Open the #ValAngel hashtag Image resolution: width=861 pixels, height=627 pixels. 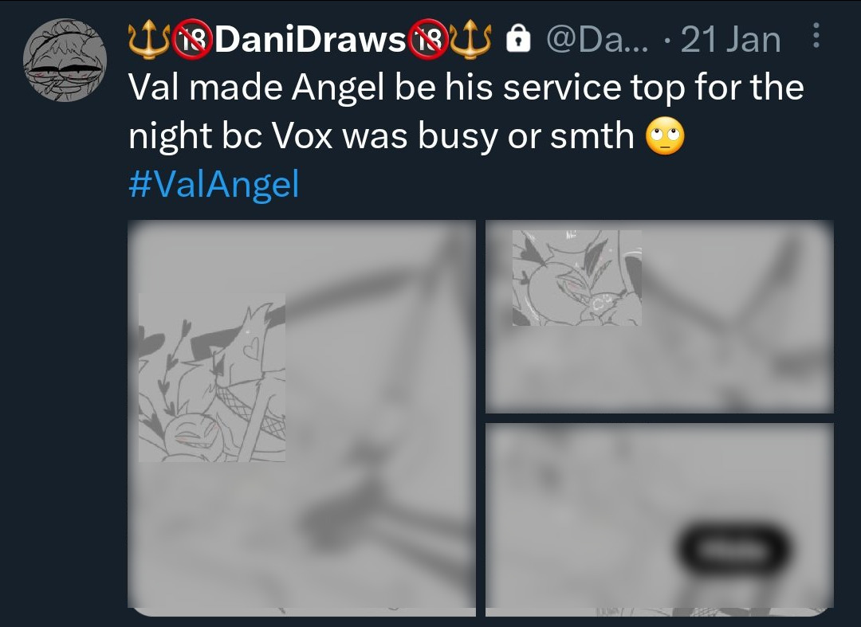point(214,184)
